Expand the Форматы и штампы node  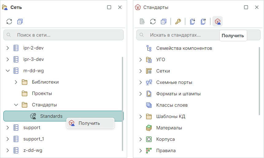coord(141,94)
